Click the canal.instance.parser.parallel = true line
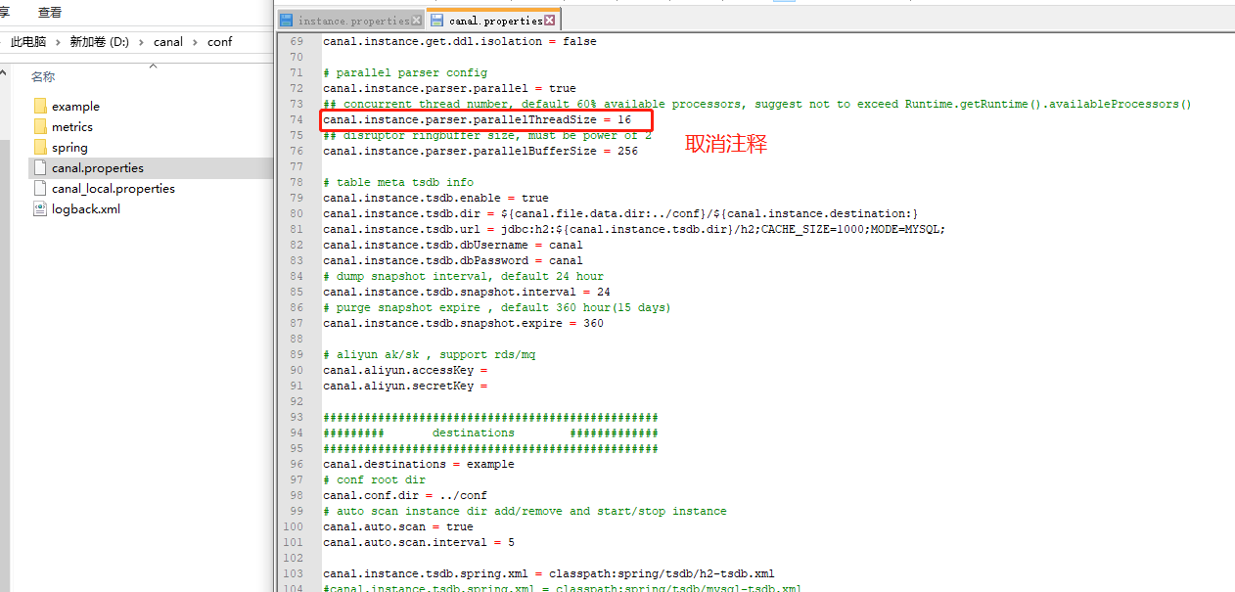The image size is (1235, 592). (x=449, y=88)
